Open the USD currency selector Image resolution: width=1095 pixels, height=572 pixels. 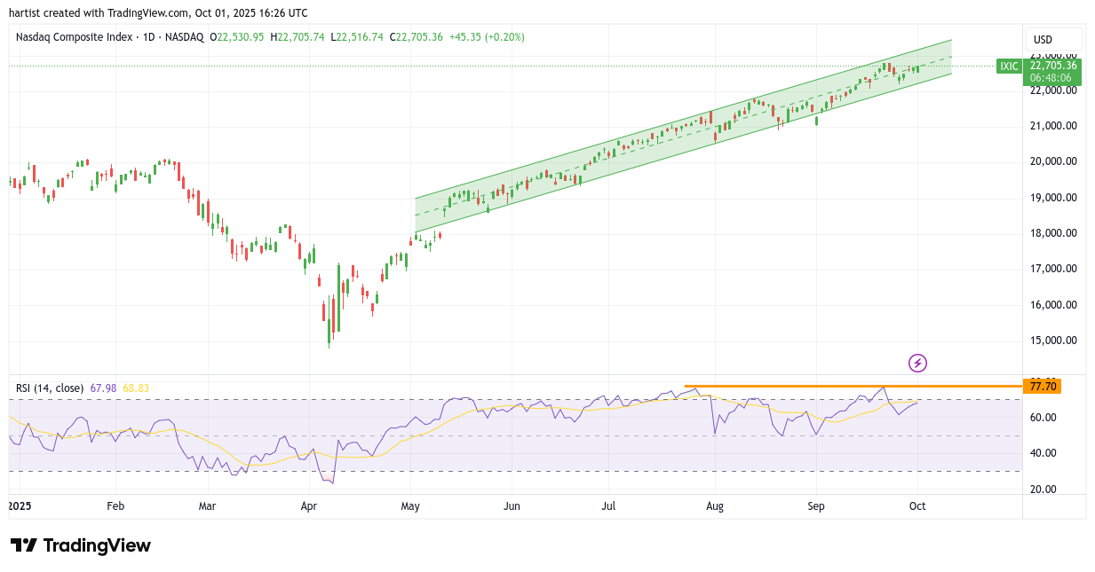point(1043,40)
